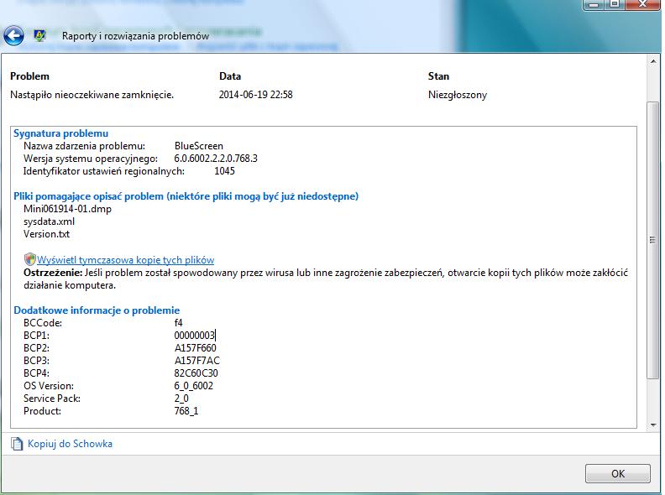This screenshot has height=495, width=665.
Task: Click the Ostrzeżenie warning text
Action: [326, 279]
